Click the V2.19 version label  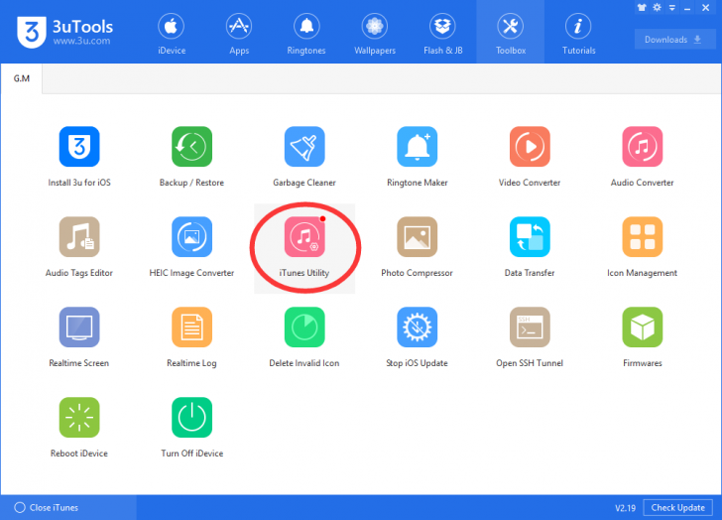[x=625, y=508]
